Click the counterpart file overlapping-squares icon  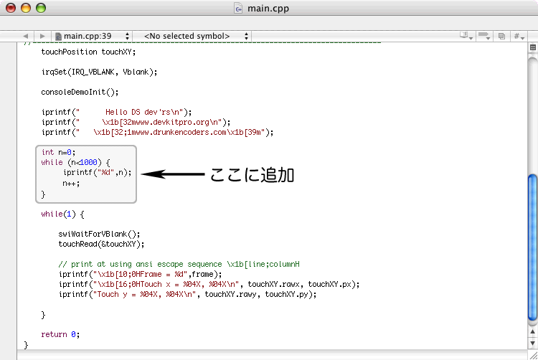pyautogui.click(x=501, y=36)
